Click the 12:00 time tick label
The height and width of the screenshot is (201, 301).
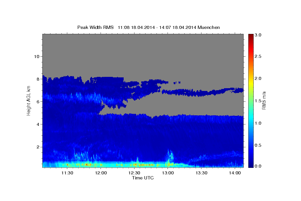click(101, 173)
